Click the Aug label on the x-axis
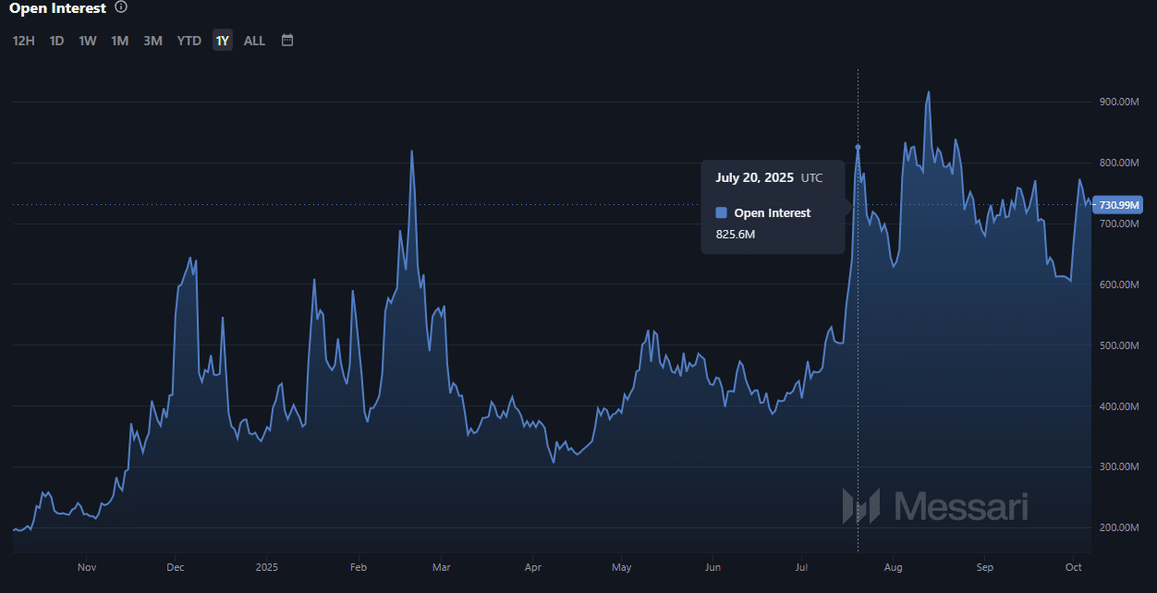The width and height of the screenshot is (1157, 593). (x=893, y=567)
